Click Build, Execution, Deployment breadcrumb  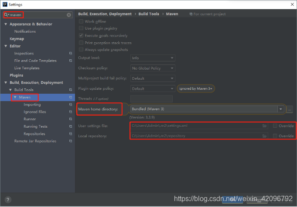(105, 14)
